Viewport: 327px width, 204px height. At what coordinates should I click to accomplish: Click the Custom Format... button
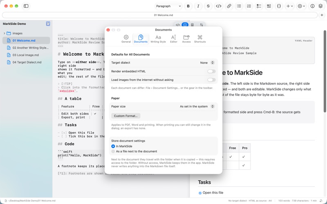[x=125, y=116]
